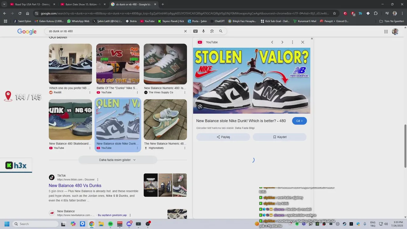Open options menu for Battle Of The Dunks result

coord(137,93)
